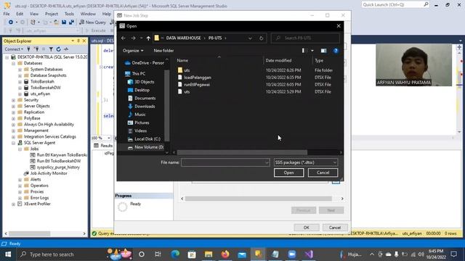
Task: Click Open button in dialog
Action: coord(289,173)
